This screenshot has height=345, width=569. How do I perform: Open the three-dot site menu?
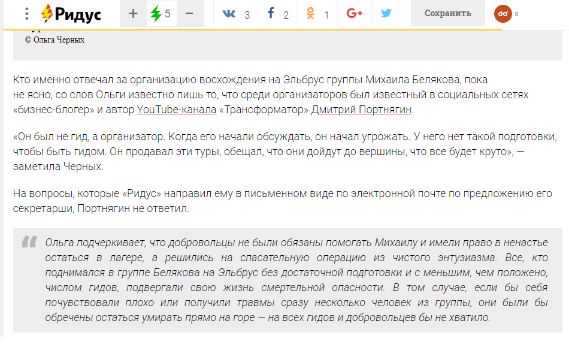point(26,14)
